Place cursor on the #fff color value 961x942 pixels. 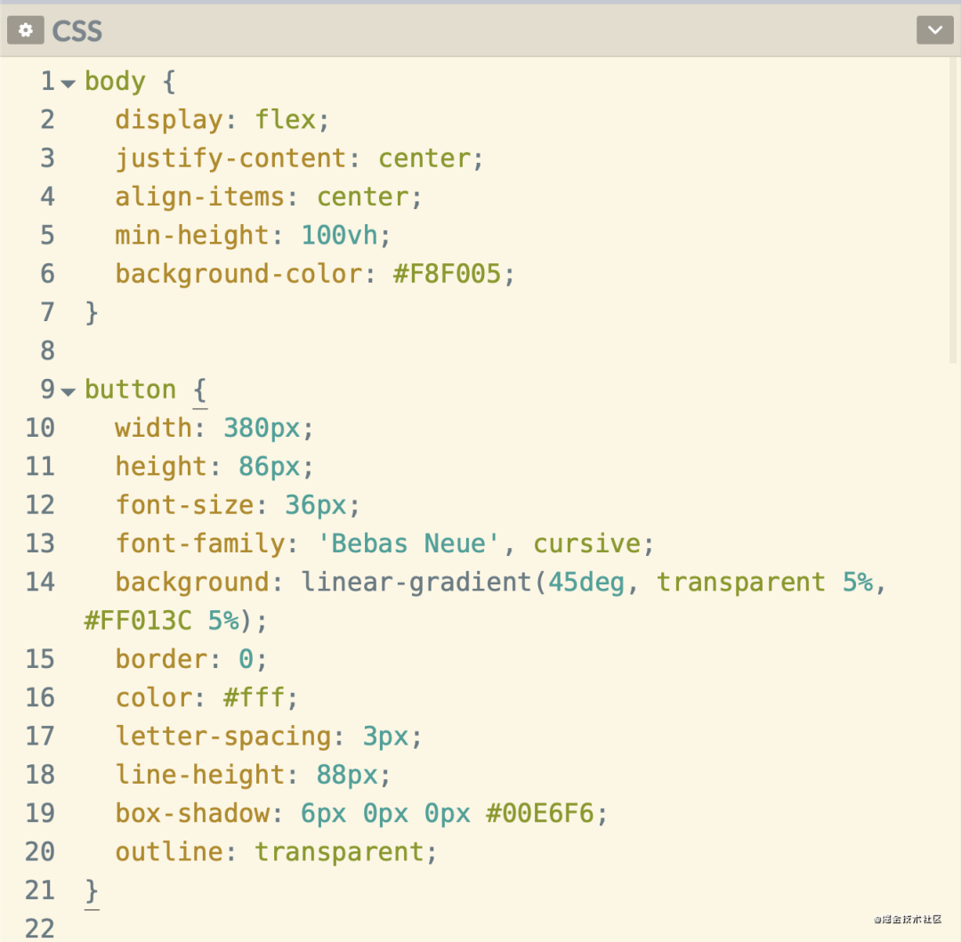(254, 697)
